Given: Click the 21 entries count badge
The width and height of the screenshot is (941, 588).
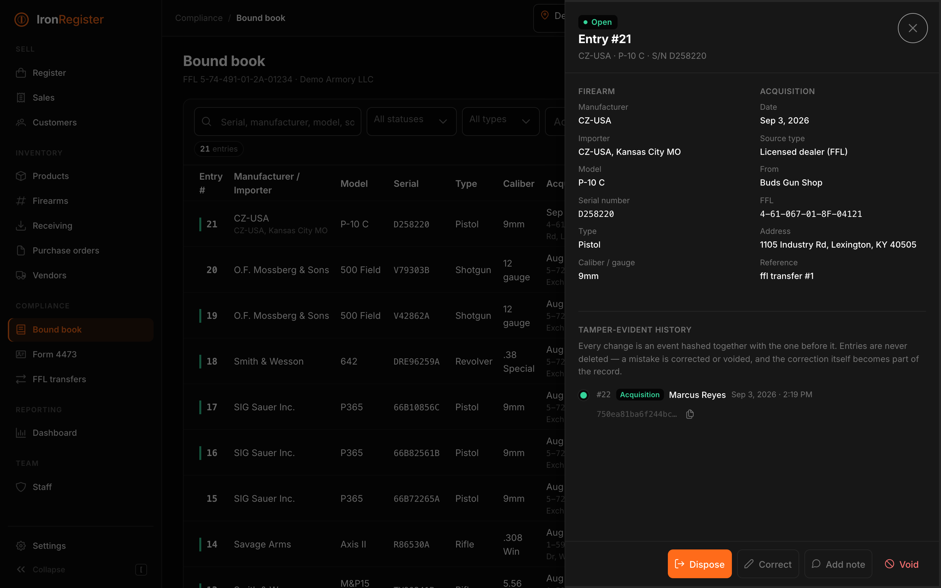Looking at the screenshot, I should pyautogui.click(x=219, y=149).
